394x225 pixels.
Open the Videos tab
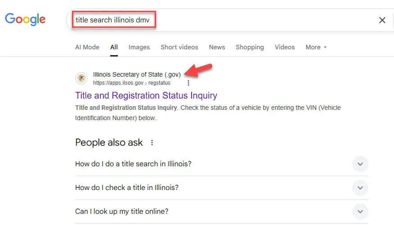[x=284, y=47]
